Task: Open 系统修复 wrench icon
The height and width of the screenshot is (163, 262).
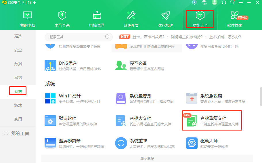Action: pyautogui.click(x=131, y=15)
